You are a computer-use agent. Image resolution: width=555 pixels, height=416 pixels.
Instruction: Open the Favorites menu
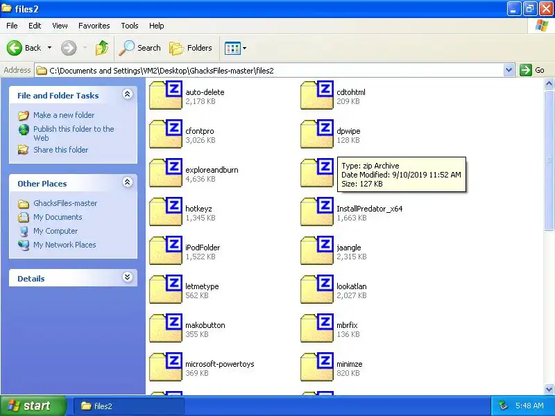point(94,26)
